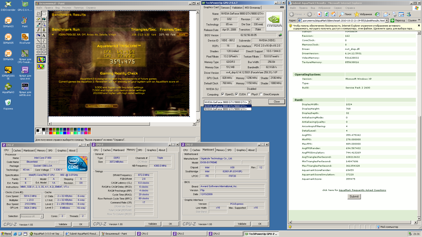Open the RivaTuner desktop icon
This screenshot has height=237, width=422.
pos(25,38)
